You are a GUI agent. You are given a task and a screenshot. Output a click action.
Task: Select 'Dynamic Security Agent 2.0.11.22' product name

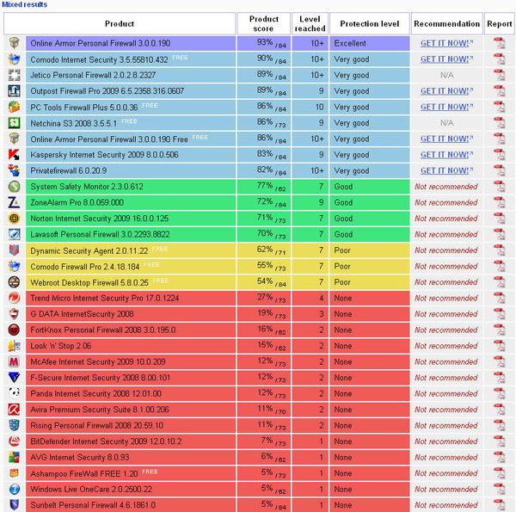pyautogui.click(x=89, y=251)
